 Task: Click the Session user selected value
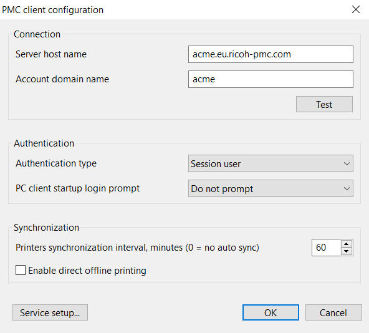pyautogui.click(x=216, y=163)
